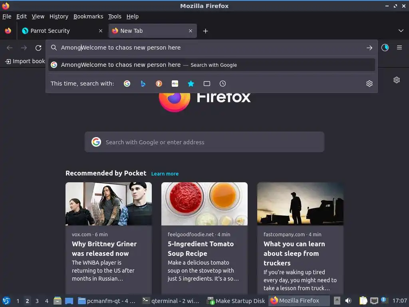This screenshot has width=409, height=307.
Task: Open the blue circular extension icon in toolbar
Action: click(x=385, y=48)
